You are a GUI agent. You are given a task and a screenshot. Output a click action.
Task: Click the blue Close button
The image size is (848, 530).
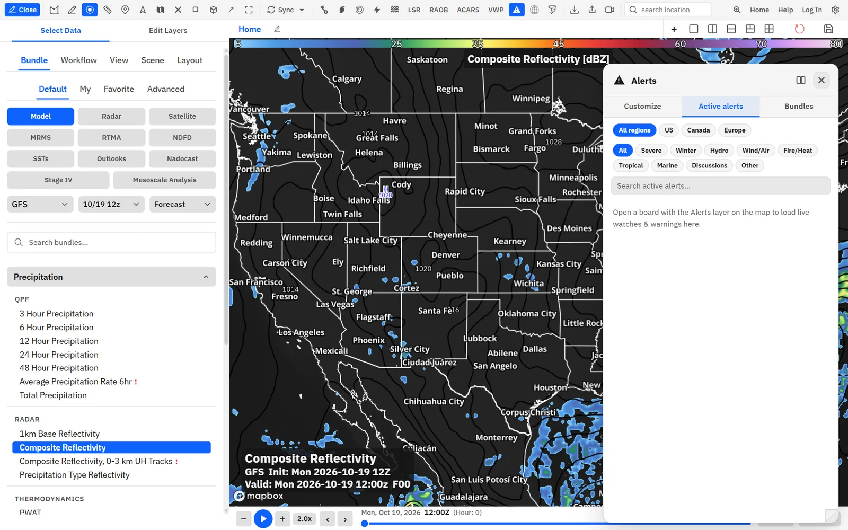[x=22, y=10]
